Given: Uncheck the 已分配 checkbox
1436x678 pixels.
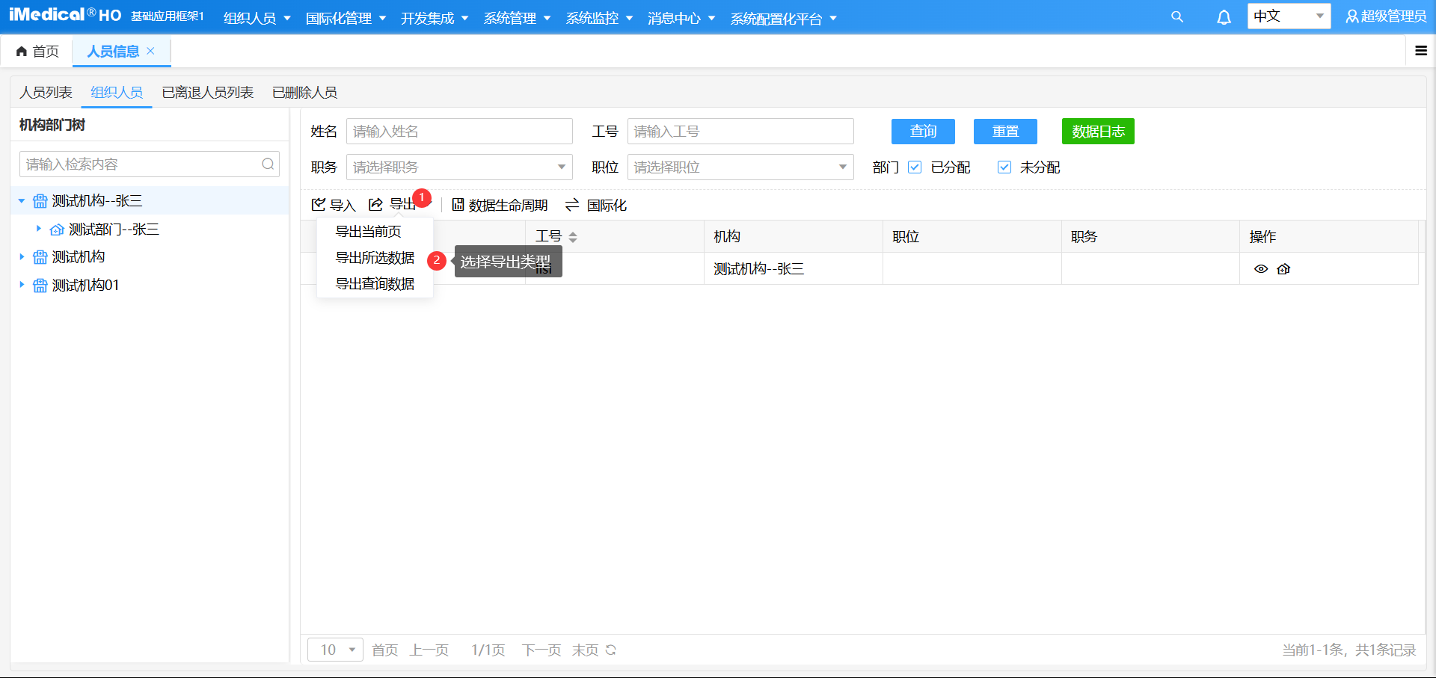Looking at the screenshot, I should coord(915,167).
